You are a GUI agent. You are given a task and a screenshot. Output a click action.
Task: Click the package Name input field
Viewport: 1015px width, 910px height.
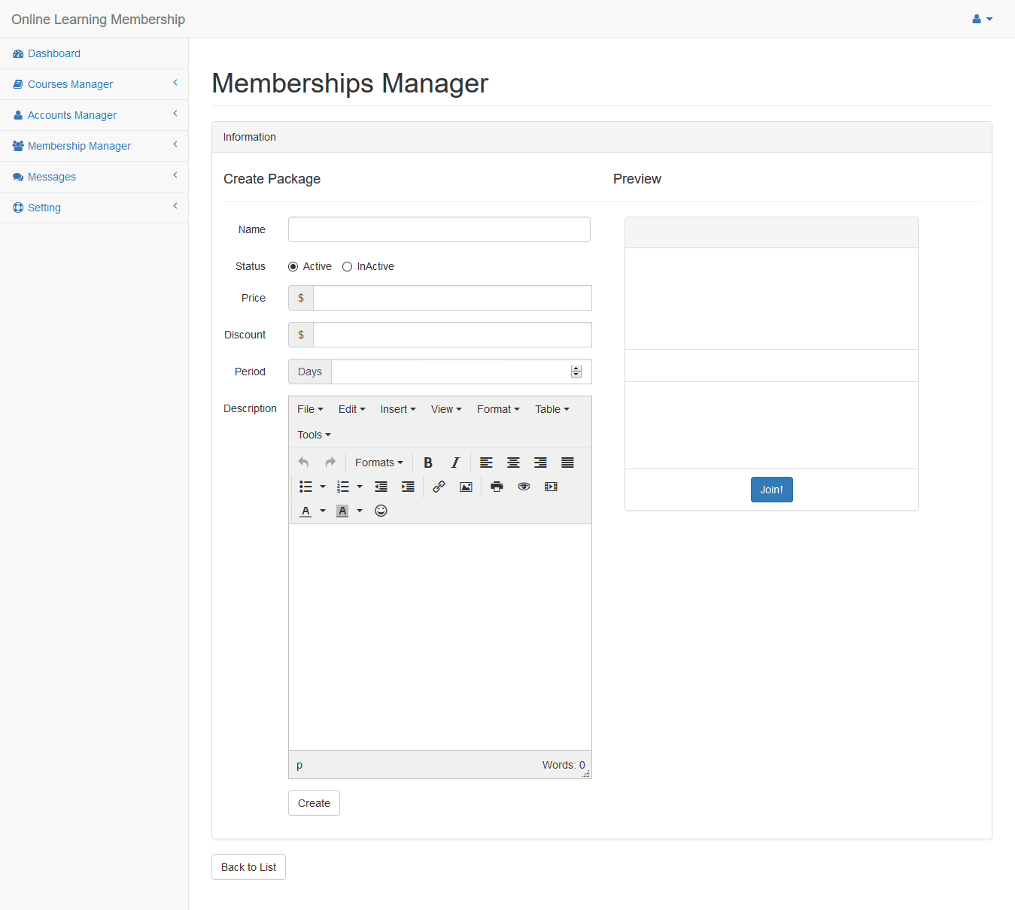[x=439, y=229]
